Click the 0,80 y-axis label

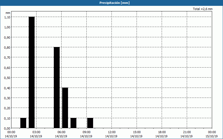pyautogui.click(x=7, y=47)
